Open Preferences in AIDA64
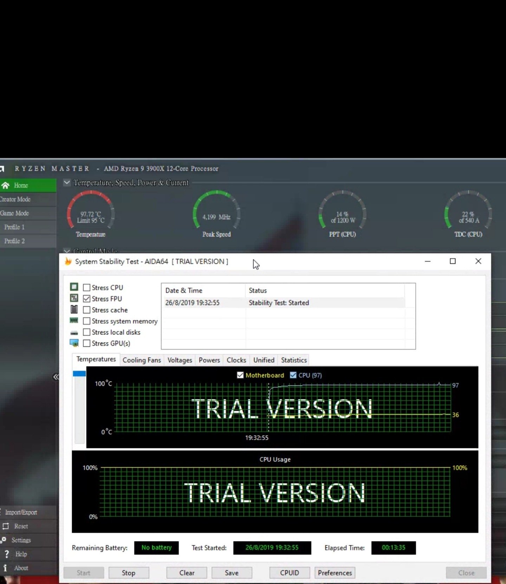This screenshot has width=506, height=584. (x=335, y=573)
